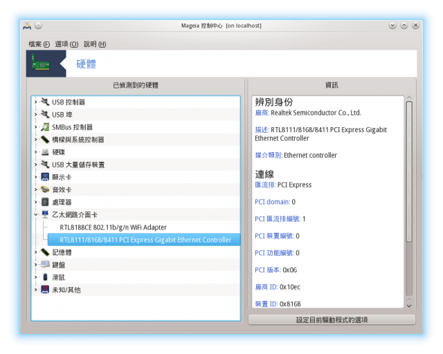This screenshot has height=354, width=443.
Task: Click the 廠商 field label link
Action: 262,113
